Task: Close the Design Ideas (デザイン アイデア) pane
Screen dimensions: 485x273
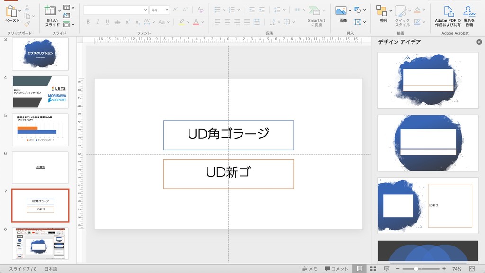Action: pos(479,42)
